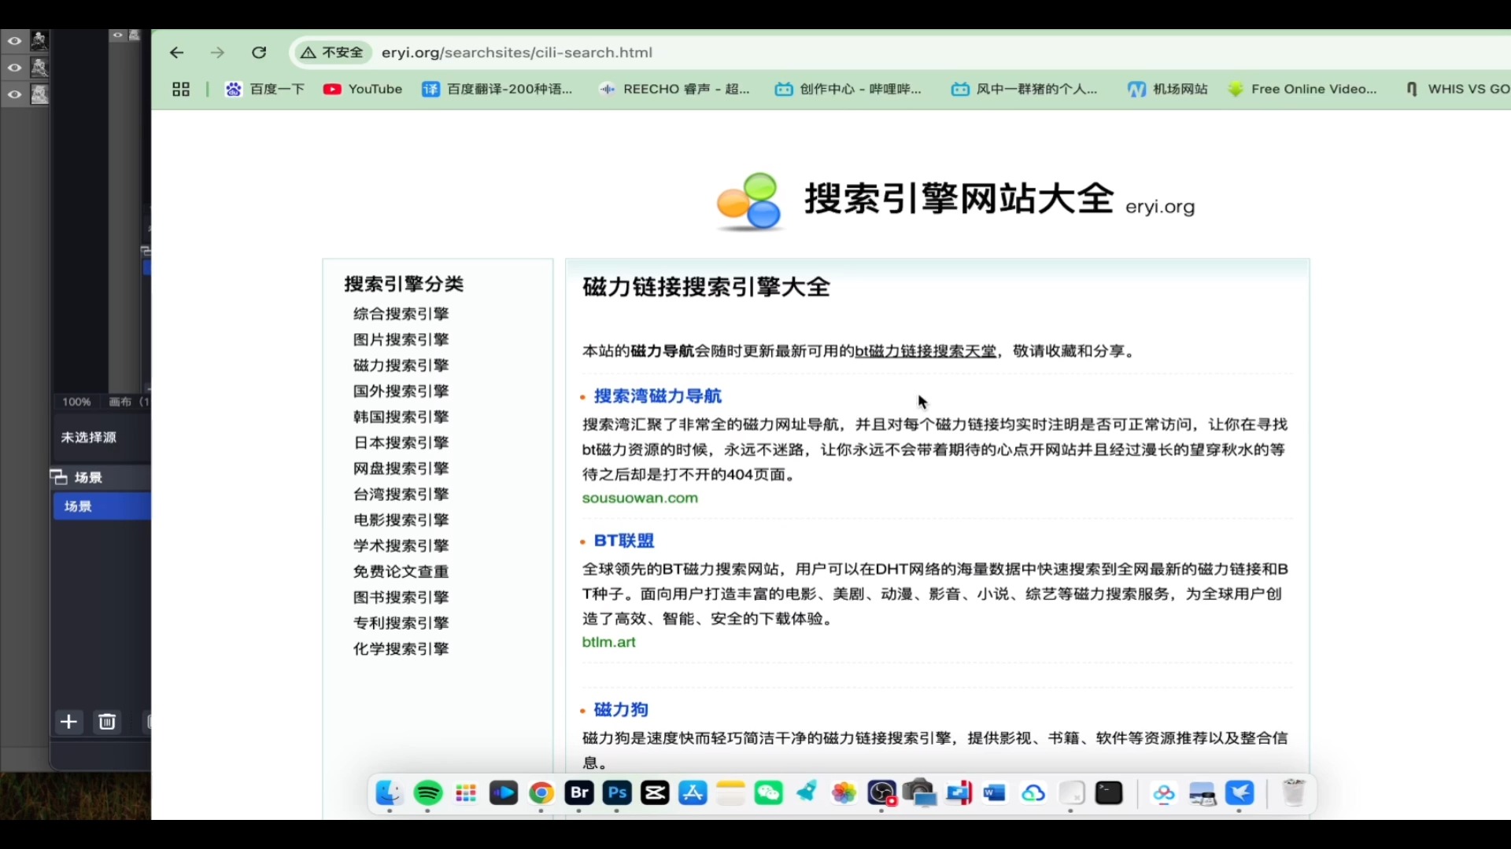Open Adobe Photoshop from the dock

pos(618,793)
